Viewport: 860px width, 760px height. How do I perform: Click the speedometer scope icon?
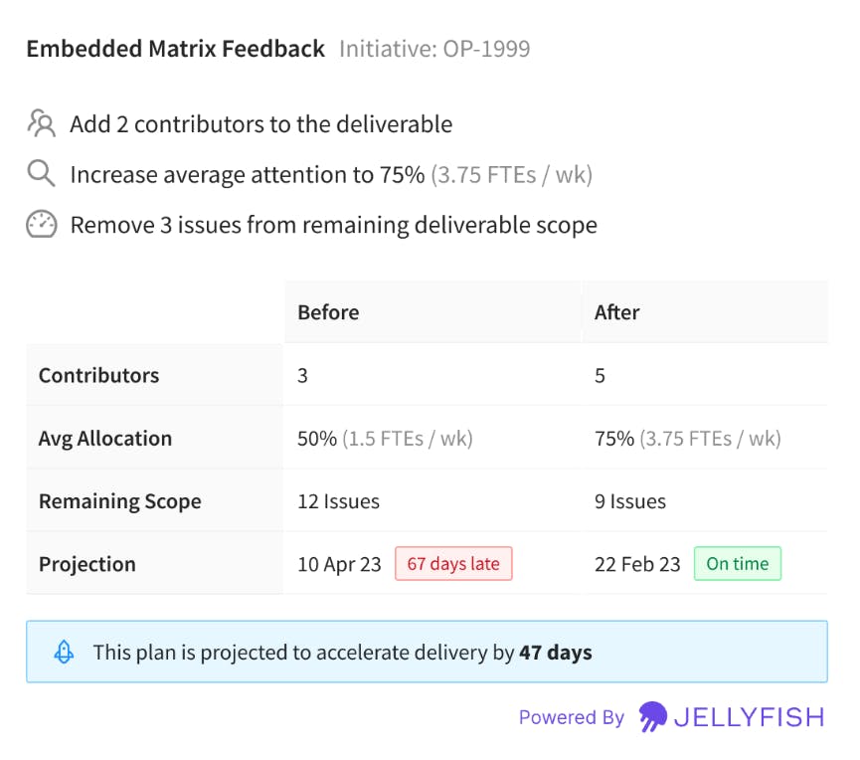coord(41,225)
